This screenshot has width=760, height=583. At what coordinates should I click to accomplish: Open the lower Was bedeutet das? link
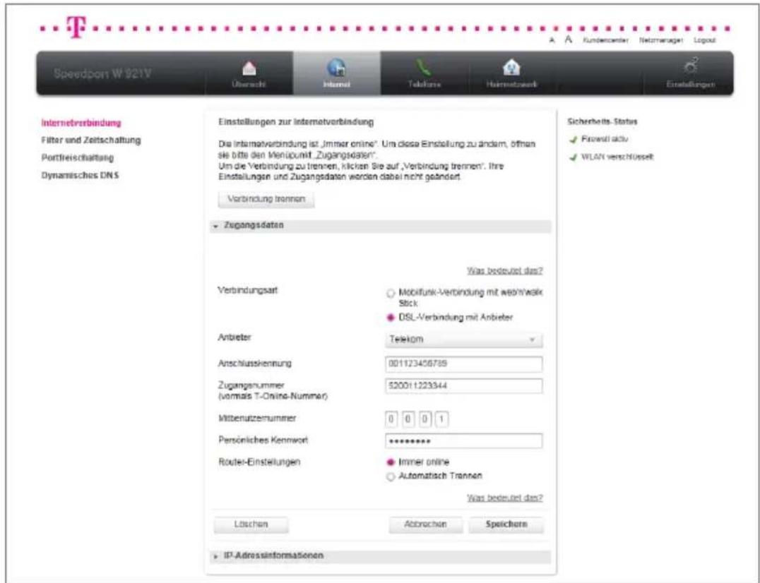(504, 498)
